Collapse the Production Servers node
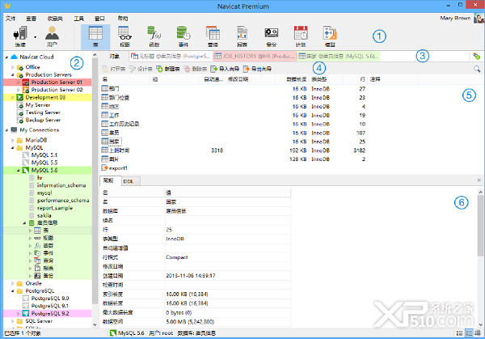This screenshot has width=485, height=339. [x=12, y=75]
